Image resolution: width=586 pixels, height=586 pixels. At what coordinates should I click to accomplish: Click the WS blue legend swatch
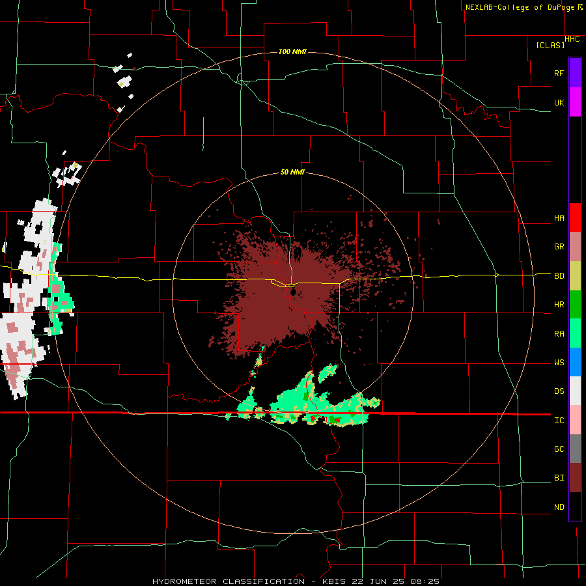point(575,362)
